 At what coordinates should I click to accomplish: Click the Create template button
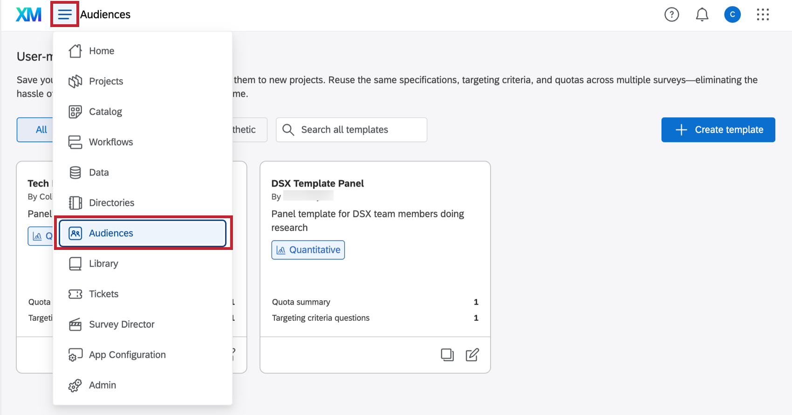click(x=718, y=130)
